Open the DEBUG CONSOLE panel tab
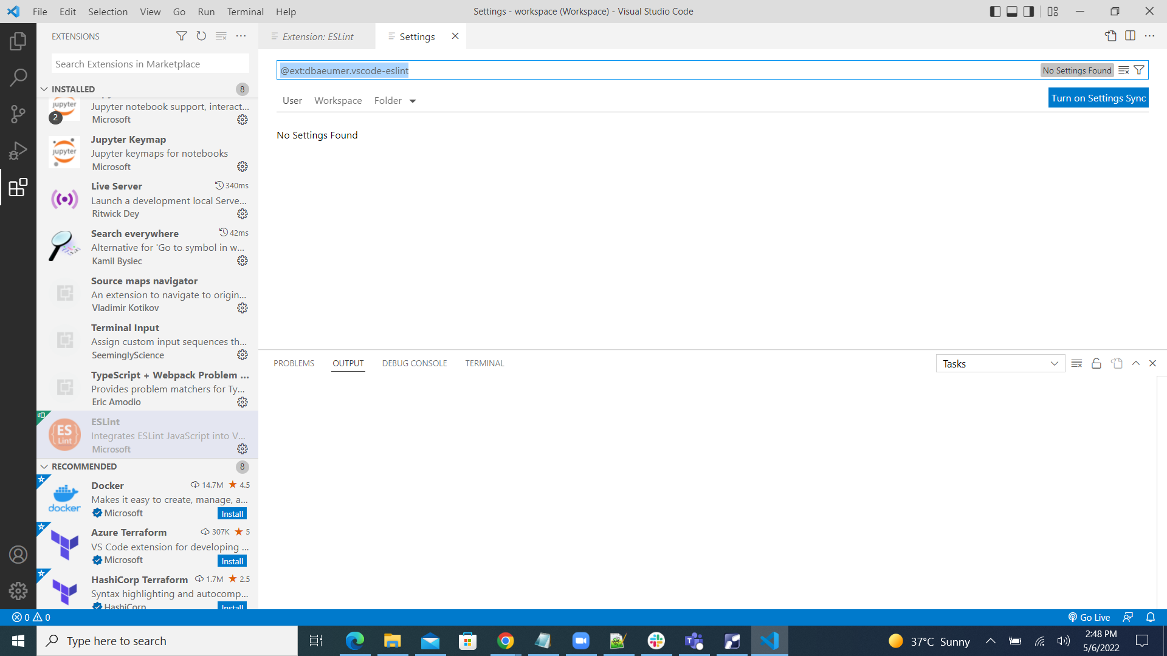The width and height of the screenshot is (1167, 656). [x=415, y=363]
